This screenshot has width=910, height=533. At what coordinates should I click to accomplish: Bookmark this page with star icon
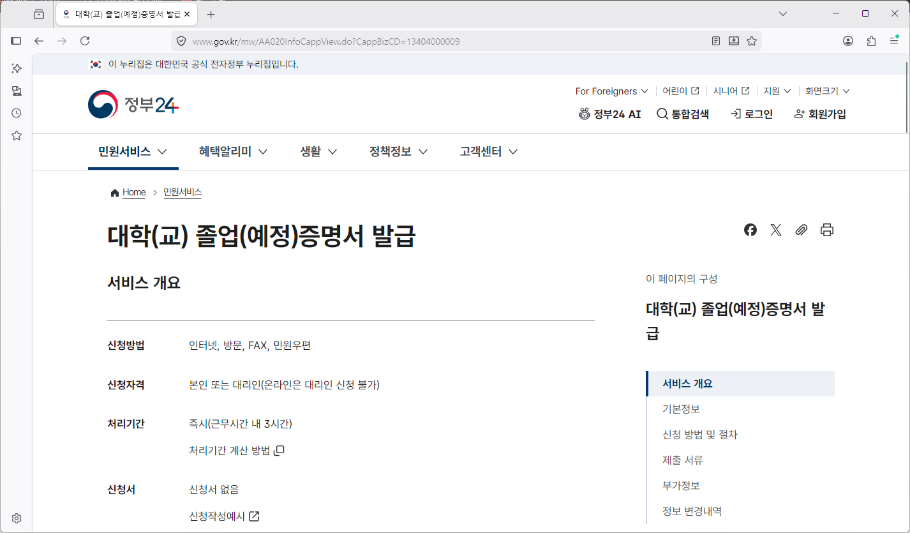pos(752,41)
